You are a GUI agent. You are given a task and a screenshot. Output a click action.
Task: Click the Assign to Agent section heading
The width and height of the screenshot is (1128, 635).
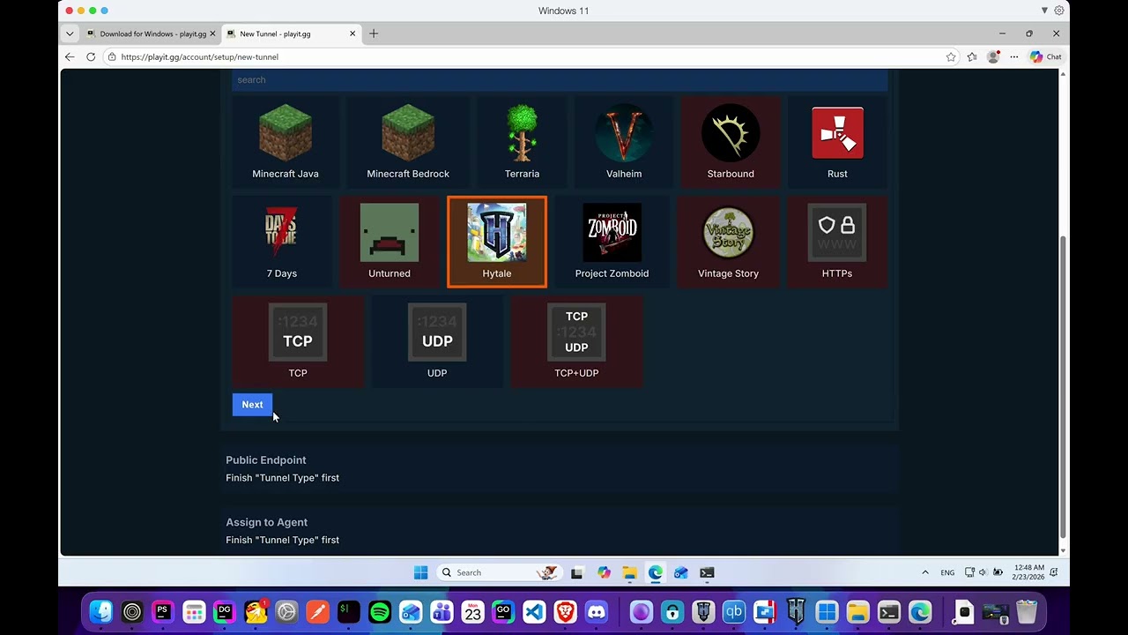pos(266,522)
